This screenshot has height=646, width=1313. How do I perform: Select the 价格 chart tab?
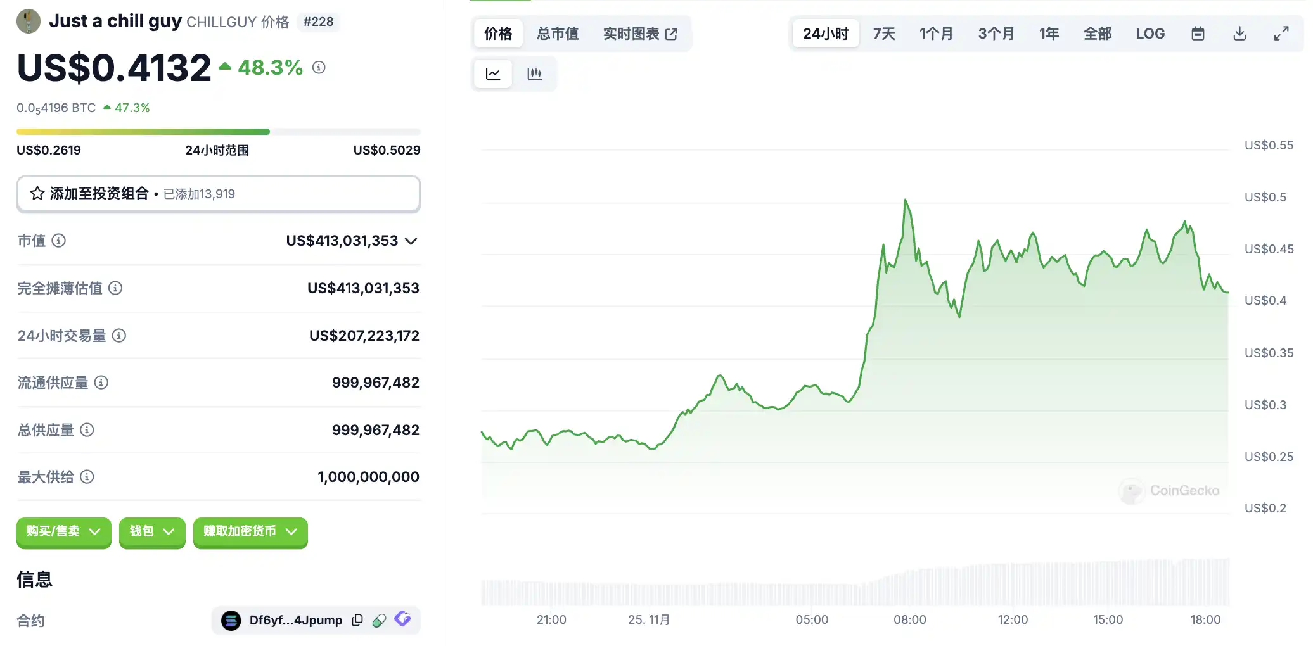coord(498,34)
